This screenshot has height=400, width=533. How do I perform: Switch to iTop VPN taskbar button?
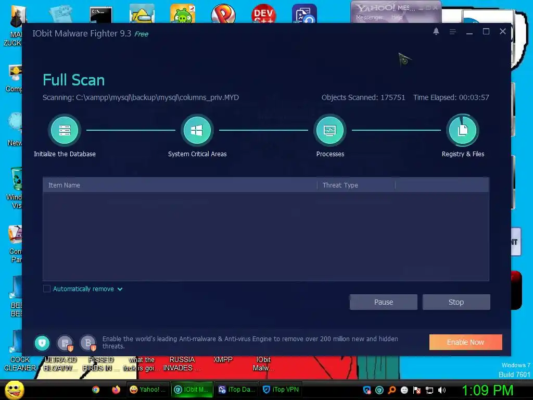281,390
